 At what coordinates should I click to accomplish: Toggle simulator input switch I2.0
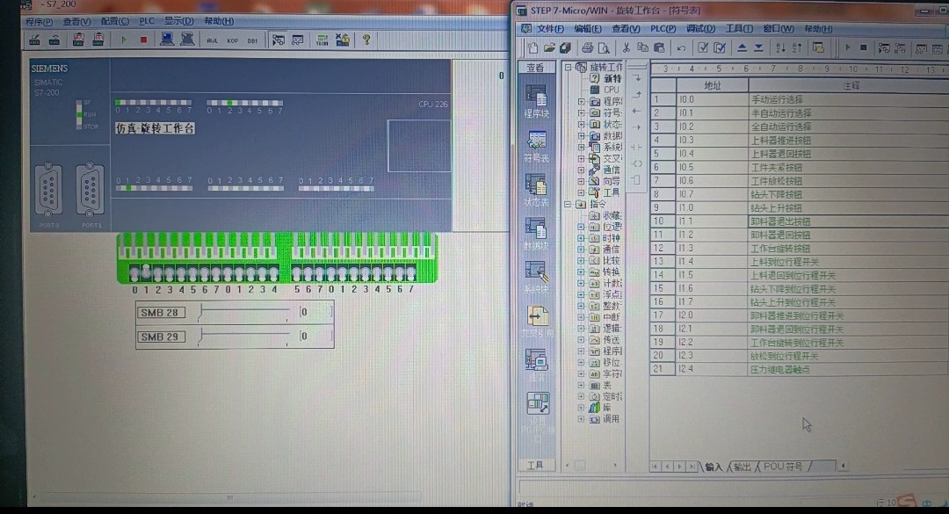(x=331, y=273)
